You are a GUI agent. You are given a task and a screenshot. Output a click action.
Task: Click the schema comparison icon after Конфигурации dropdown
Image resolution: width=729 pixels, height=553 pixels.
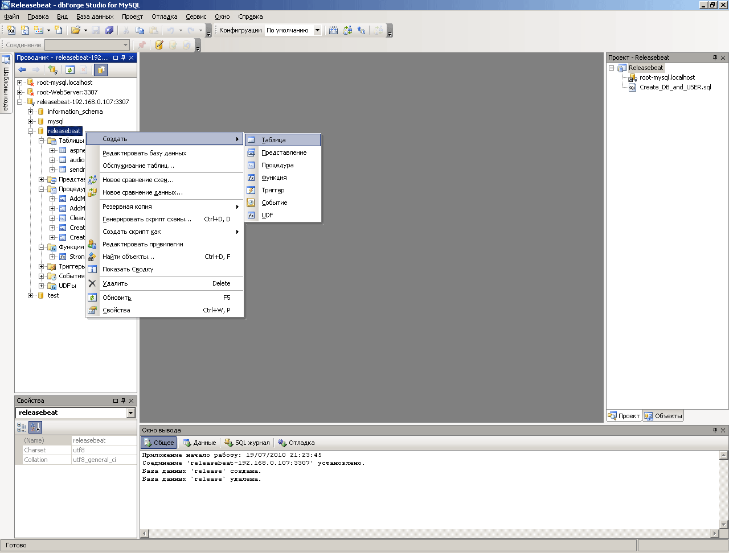[347, 30]
